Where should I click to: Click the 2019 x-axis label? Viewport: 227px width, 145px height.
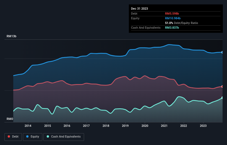coord(125,126)
